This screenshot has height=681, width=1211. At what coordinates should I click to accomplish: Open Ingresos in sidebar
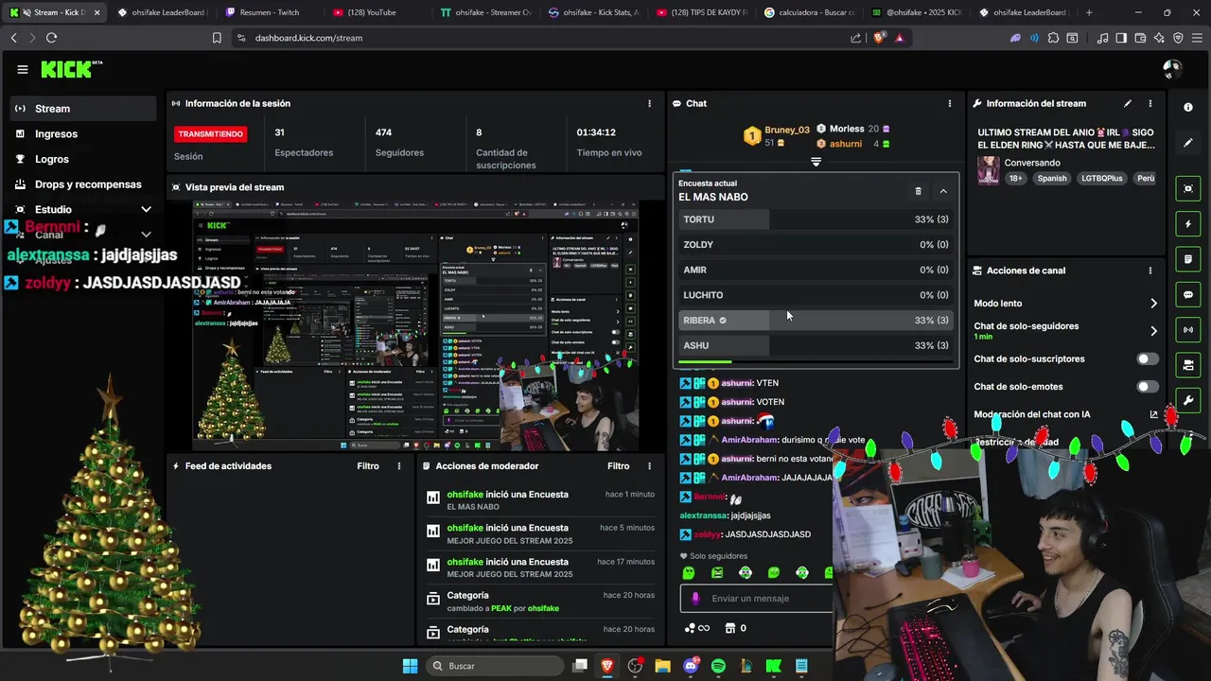click(83, 134)
